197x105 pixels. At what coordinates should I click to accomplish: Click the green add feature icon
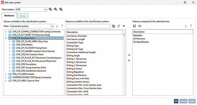point(113,26)
